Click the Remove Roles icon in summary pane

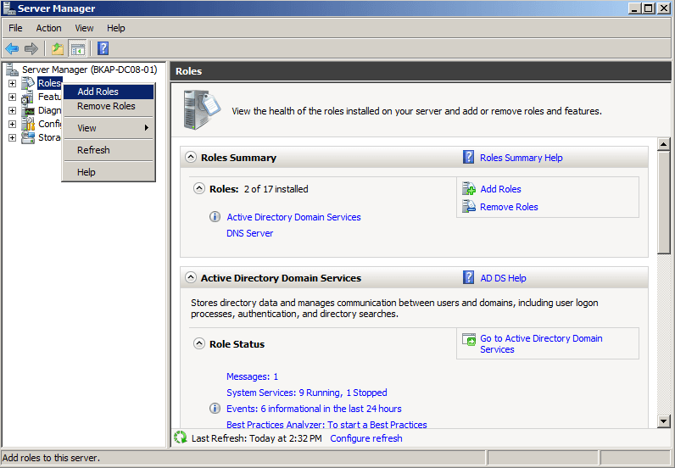click(x=468, y=206)
